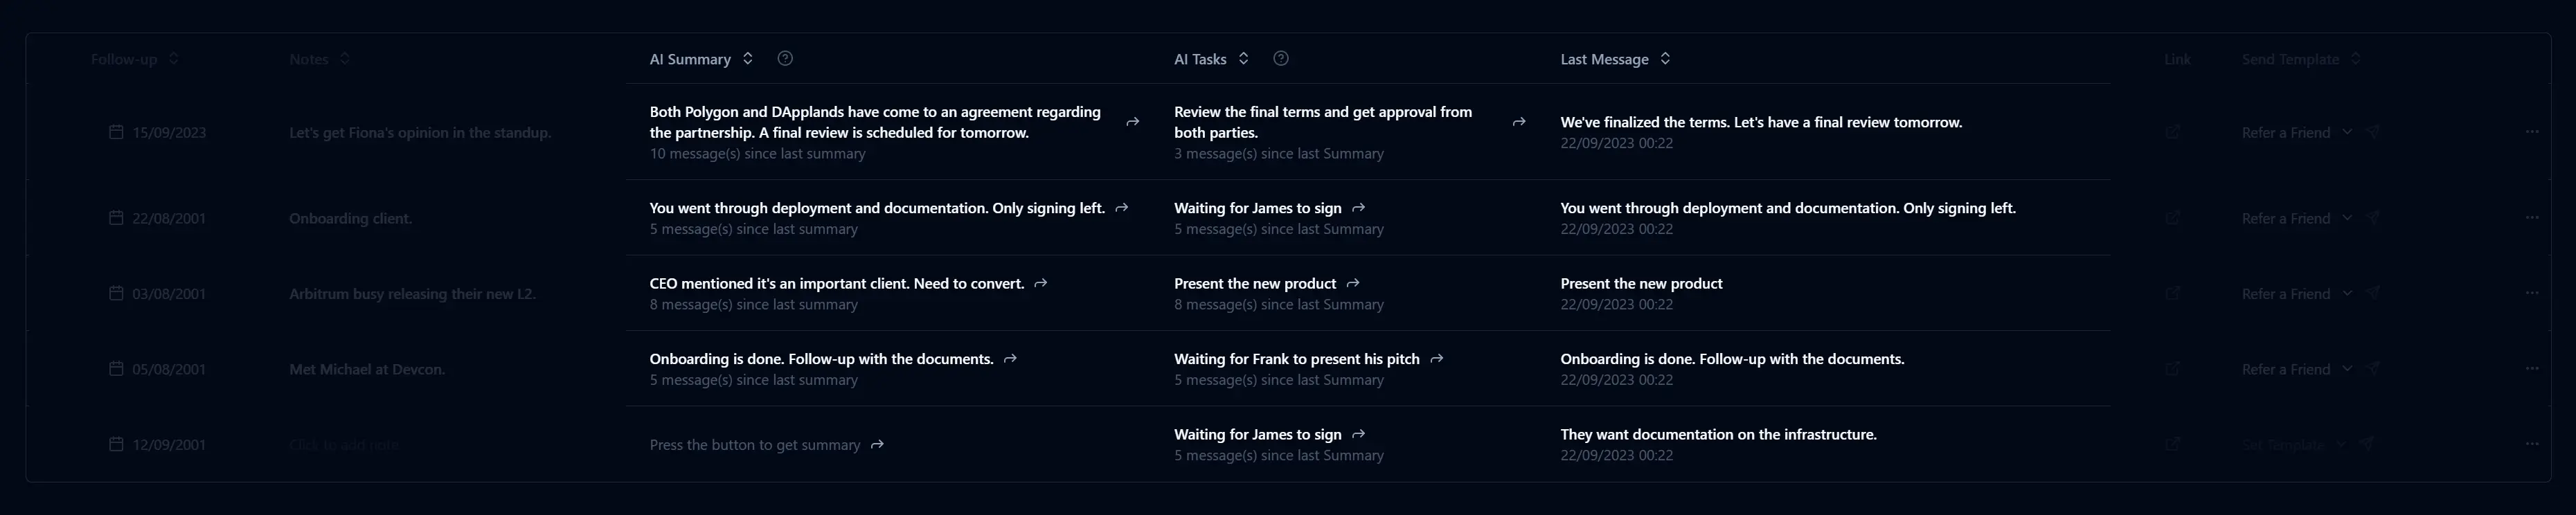
Task: Click the AI Tasks help question-mark icon
Action: coord(1280,58)
